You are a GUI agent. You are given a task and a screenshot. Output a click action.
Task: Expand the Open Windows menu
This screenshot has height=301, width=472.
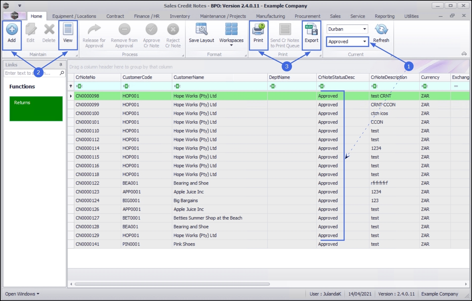point(22,294)
